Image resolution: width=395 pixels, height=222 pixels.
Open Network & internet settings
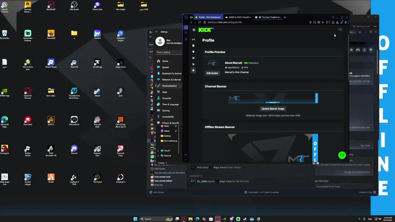(168, 80)
